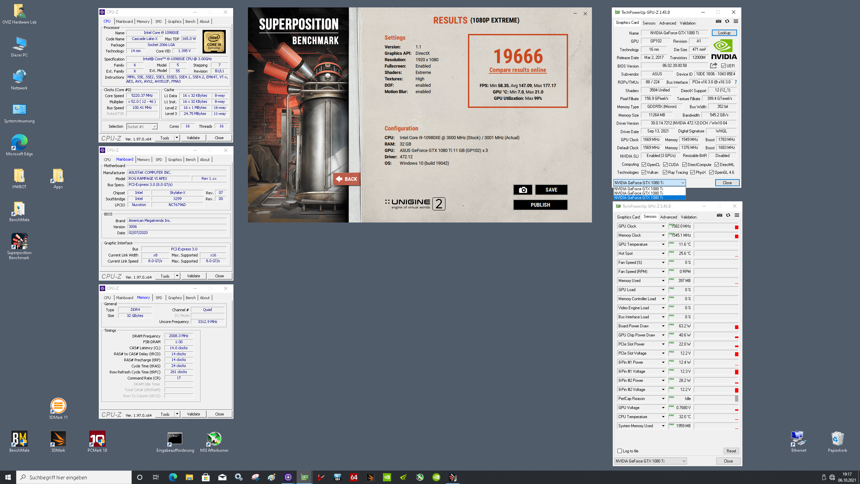Click Validate button in Memory CPU-Z window
The image size is (860, 484).
coord(193,414)
